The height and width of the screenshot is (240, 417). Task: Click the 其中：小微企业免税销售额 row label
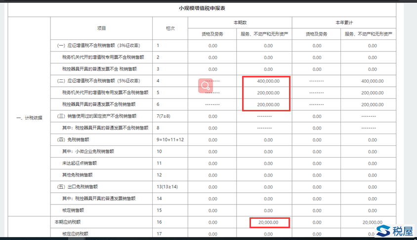click(x=88, y=152)
